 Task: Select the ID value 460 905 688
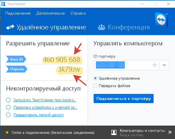pyautogui.click(x=62, y=59)
